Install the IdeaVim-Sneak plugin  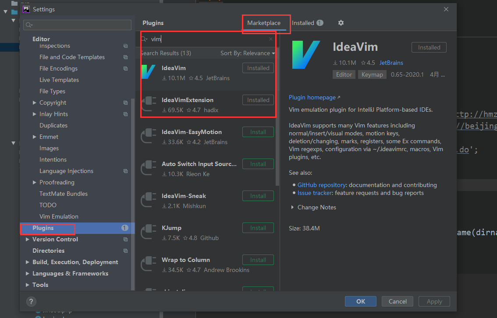(x=258, y=196)
